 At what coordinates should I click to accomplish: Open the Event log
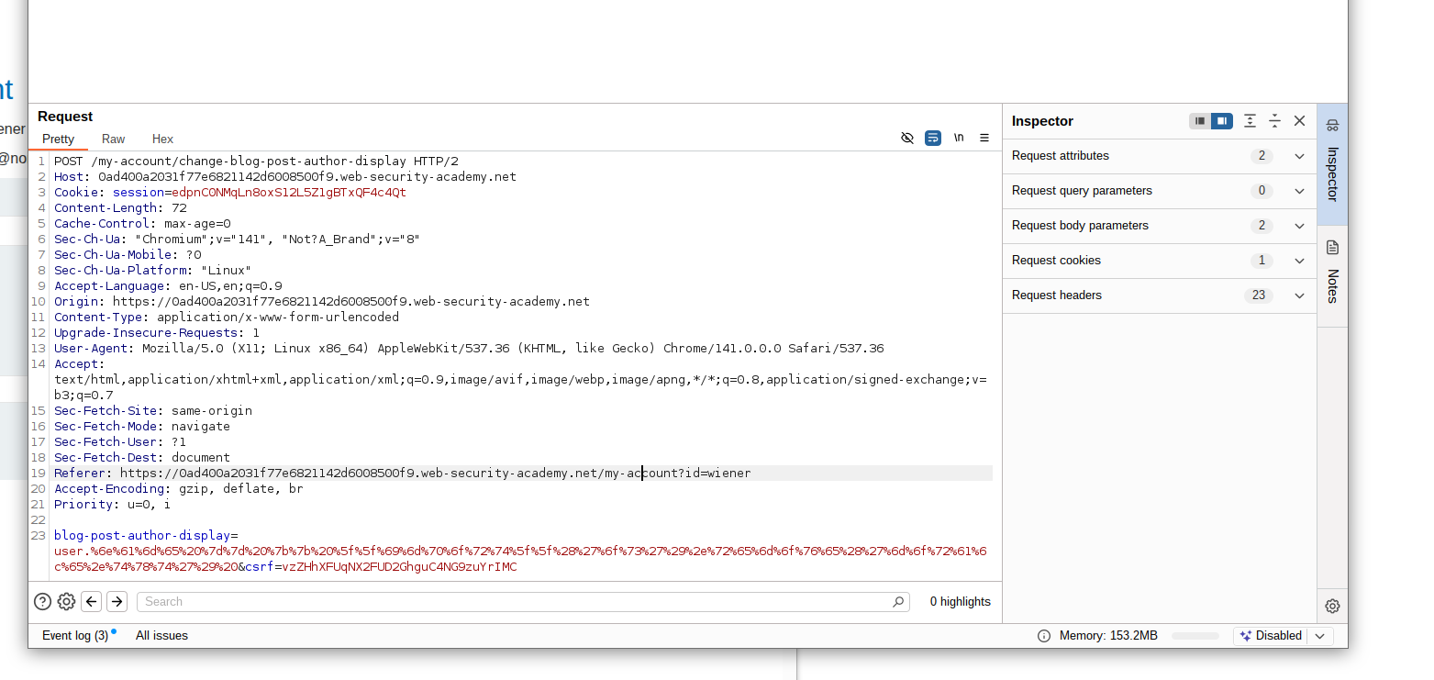coord(75,636)
